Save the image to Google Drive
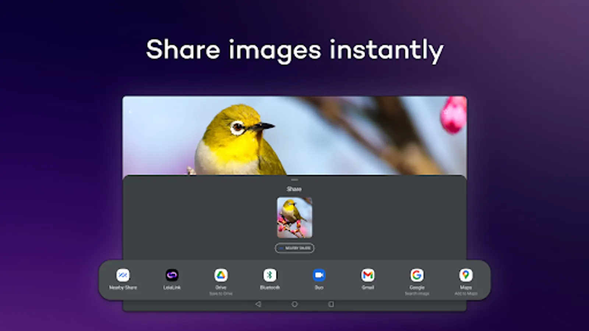 coord(221,275)
